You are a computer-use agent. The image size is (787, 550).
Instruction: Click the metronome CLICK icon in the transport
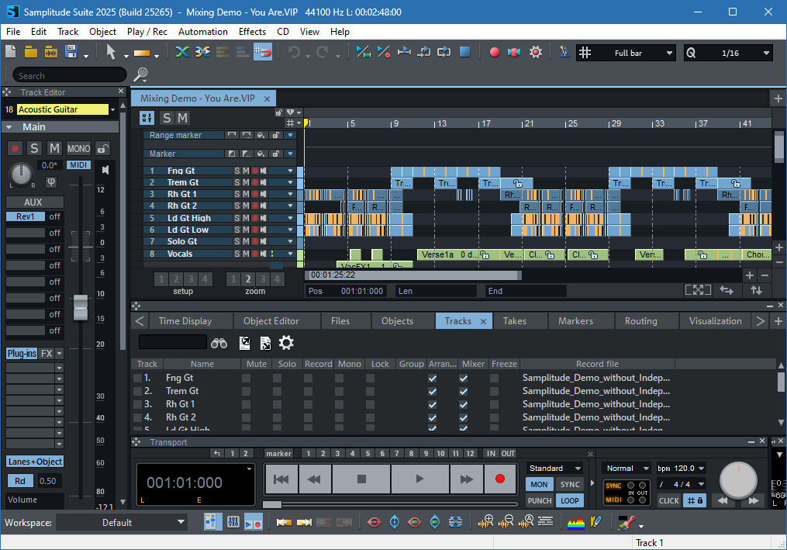click(x=668, y=500)
